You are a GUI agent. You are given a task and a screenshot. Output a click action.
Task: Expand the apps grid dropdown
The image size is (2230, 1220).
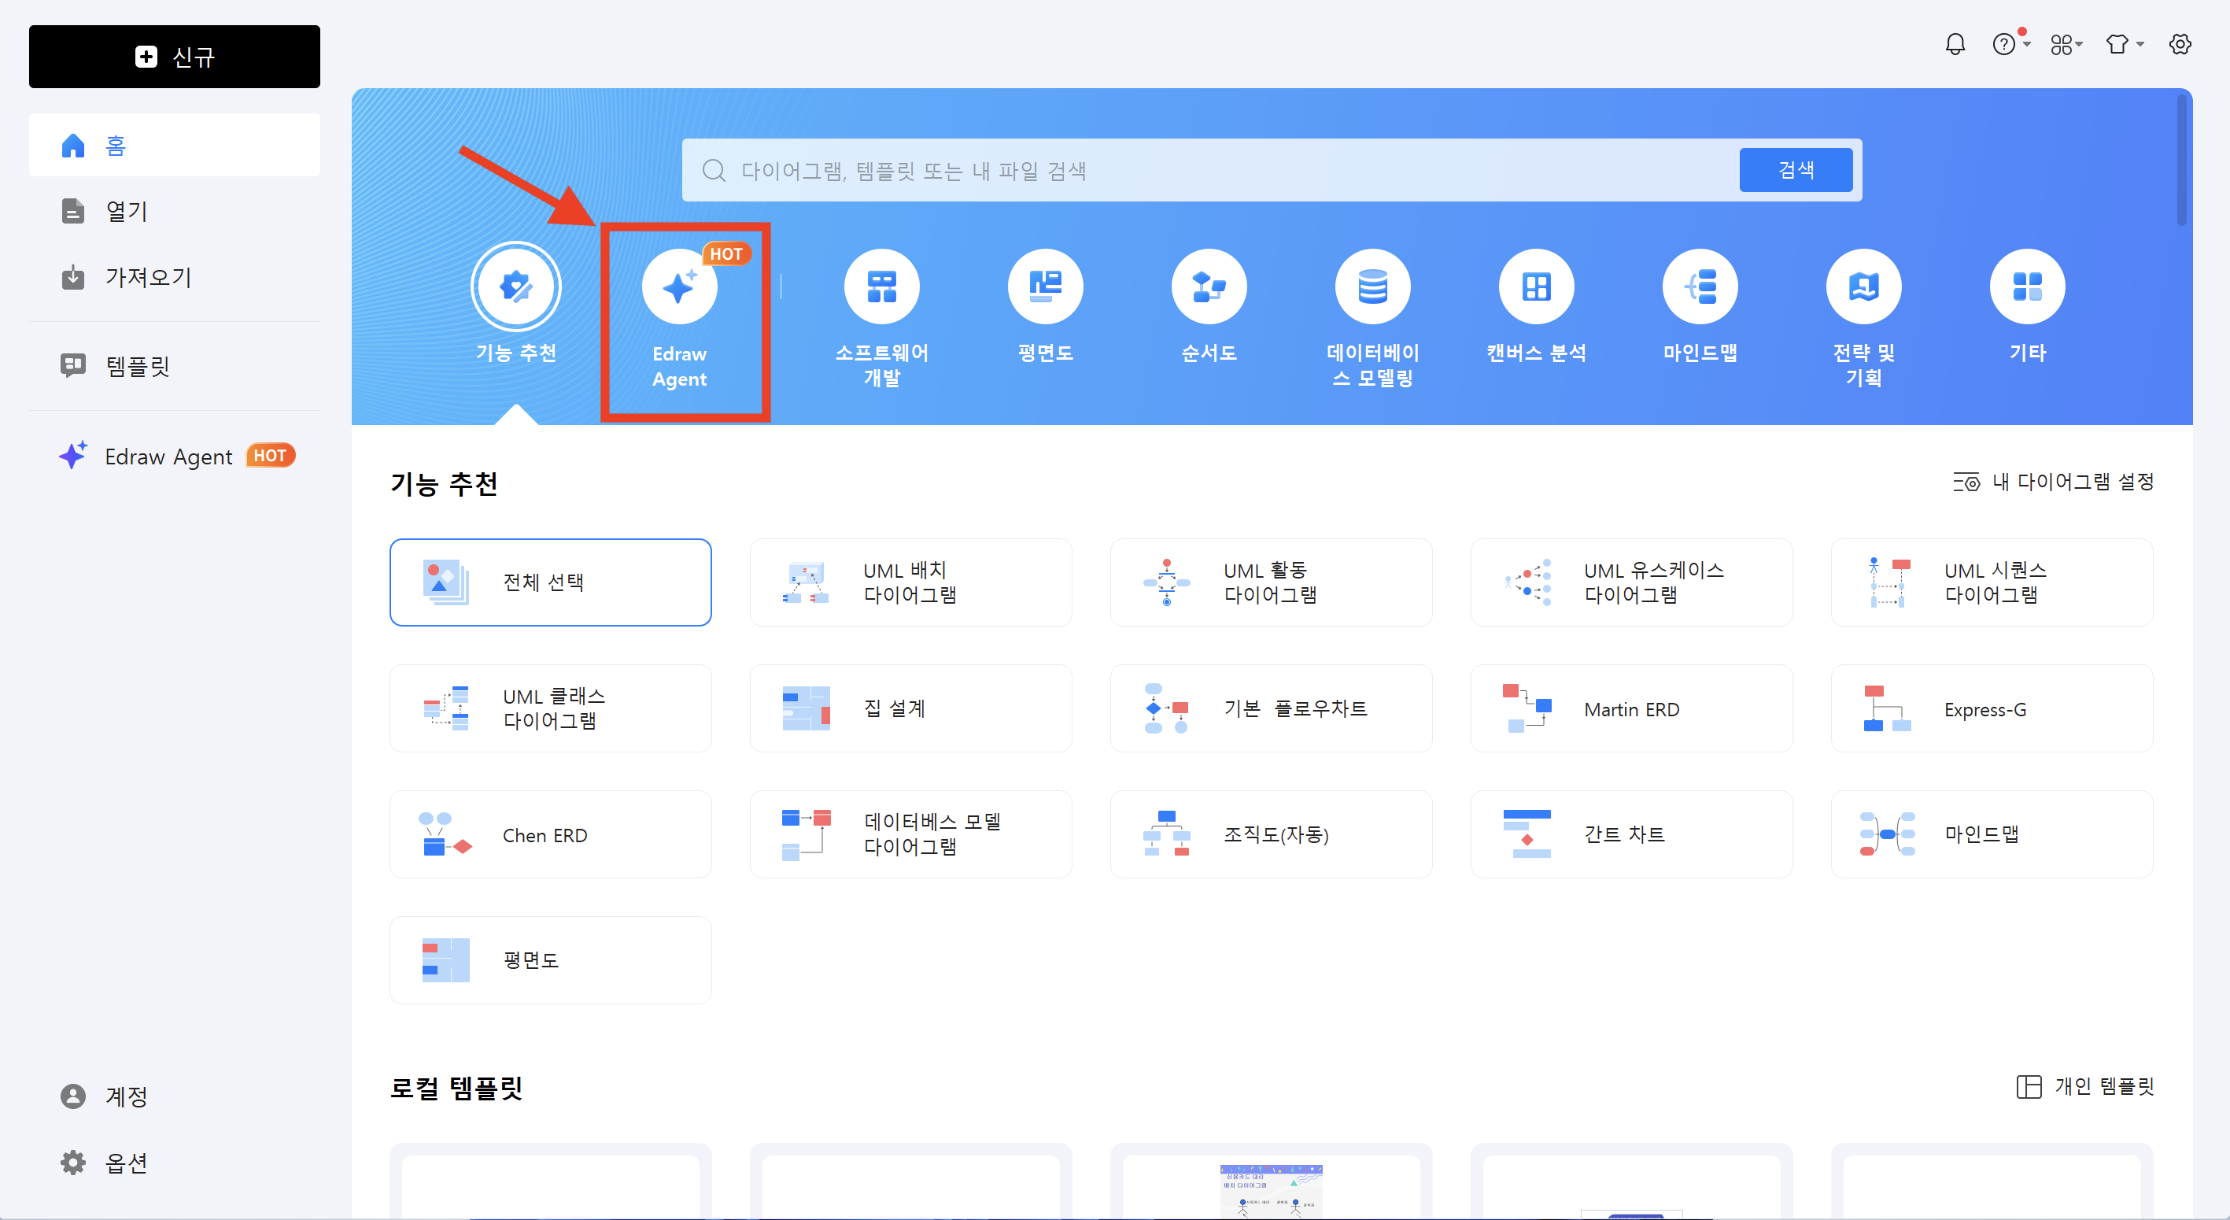[2066, 44]
